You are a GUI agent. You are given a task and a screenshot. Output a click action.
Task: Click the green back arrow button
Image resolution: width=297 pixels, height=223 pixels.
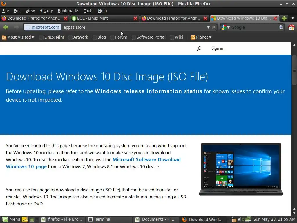(x=6, y=28)
